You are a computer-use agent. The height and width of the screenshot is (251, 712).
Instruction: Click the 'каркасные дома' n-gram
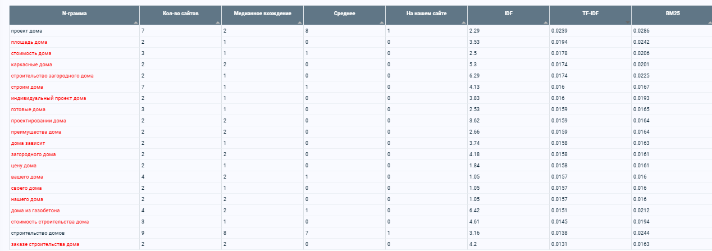coord(31,65)
